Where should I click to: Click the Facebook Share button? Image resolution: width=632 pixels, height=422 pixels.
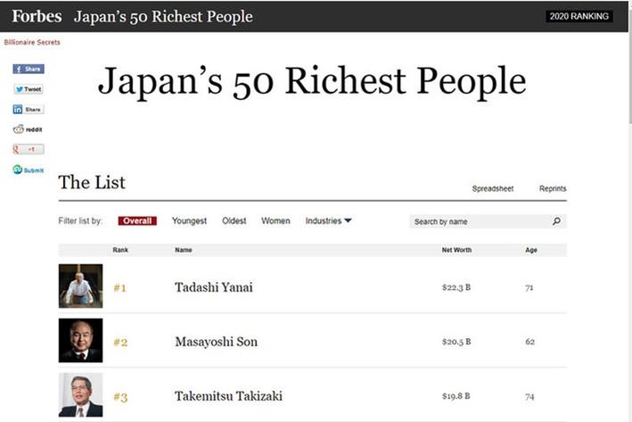click(x=28, y=69)
